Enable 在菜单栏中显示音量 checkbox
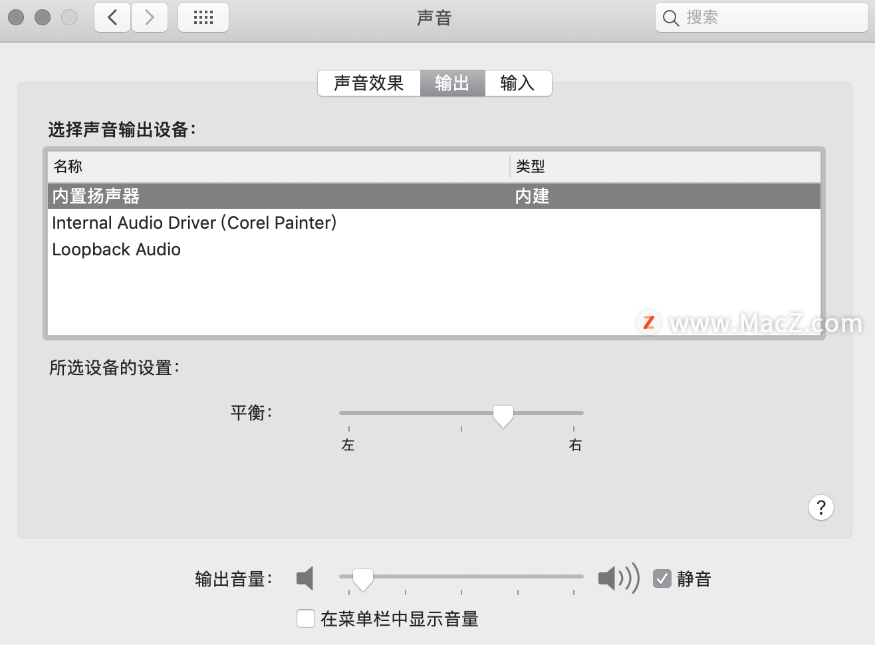The width and height of the screenshot is (875, 645). tap(306, 618)
